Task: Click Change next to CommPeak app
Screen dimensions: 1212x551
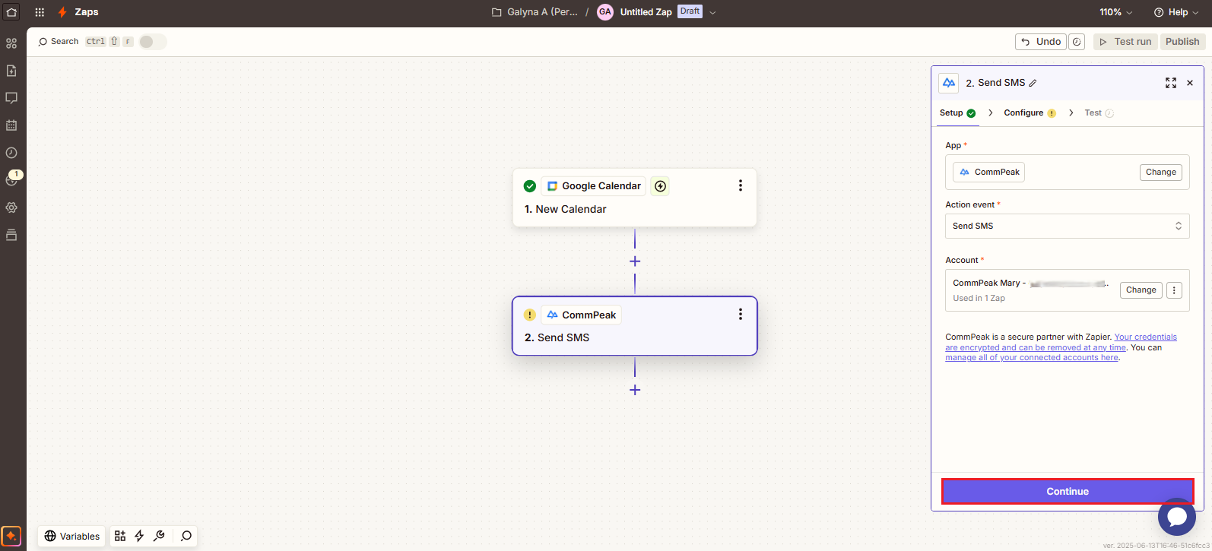Action: [1161, 173]
